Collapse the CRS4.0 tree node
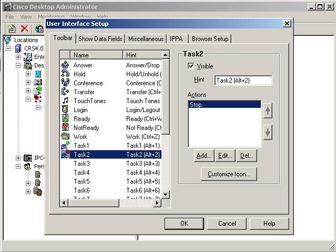 click(8, 48)
